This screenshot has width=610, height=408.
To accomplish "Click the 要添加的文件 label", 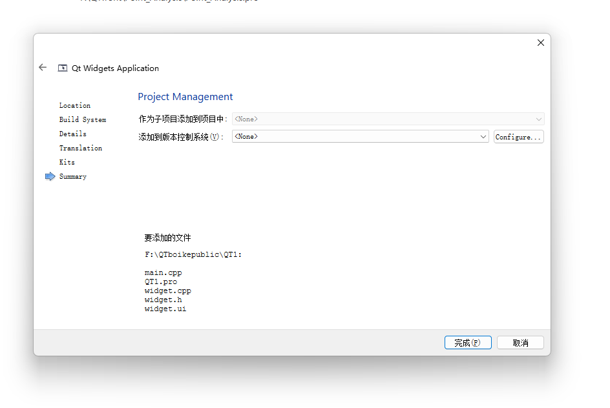I will 167,238.
